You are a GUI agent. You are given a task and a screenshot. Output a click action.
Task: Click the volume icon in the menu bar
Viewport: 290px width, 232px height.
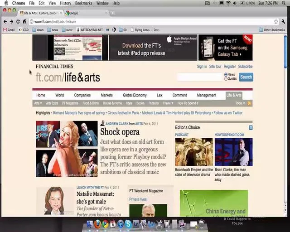[x=235, y=3]
